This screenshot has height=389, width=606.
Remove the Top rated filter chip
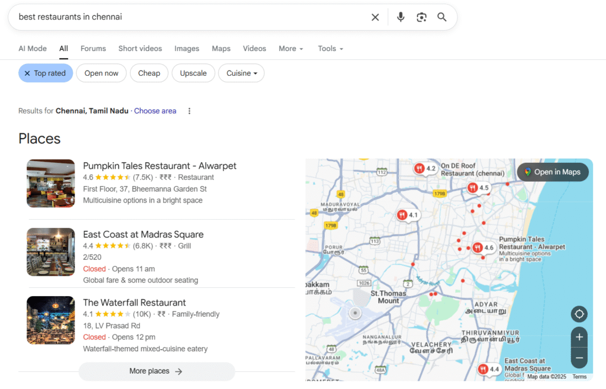[46, 73]
